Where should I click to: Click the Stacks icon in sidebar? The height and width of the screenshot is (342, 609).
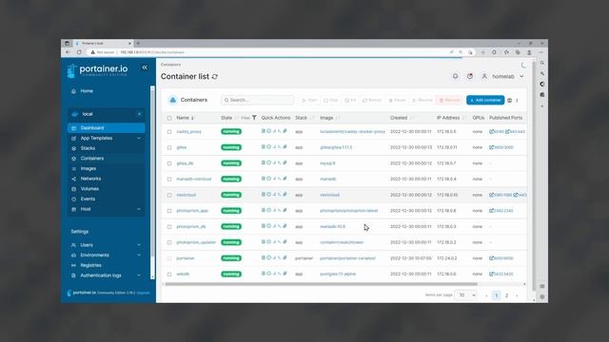click(74, 148)
